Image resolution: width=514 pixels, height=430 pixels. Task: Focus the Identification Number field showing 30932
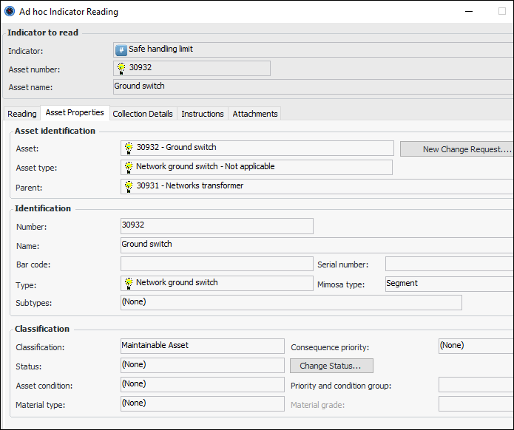217,226
